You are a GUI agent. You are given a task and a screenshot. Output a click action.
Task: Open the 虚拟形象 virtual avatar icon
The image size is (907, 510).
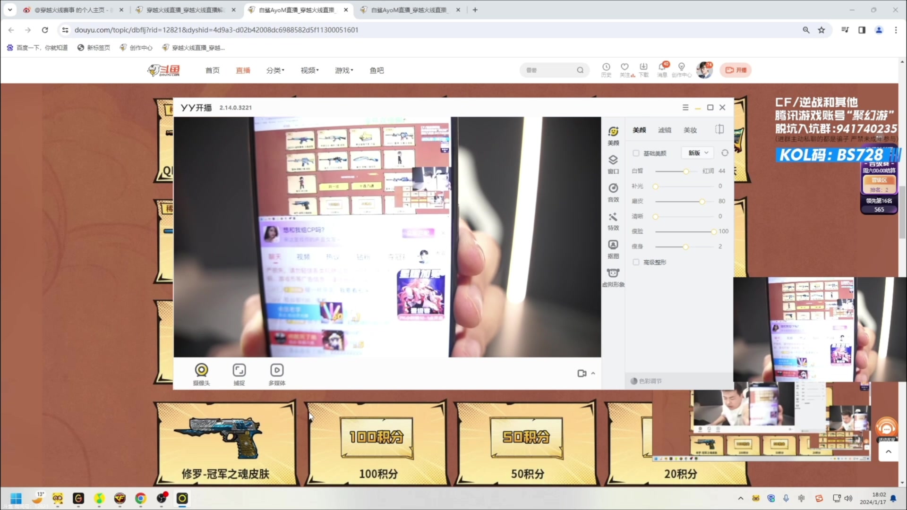(613, 273)
